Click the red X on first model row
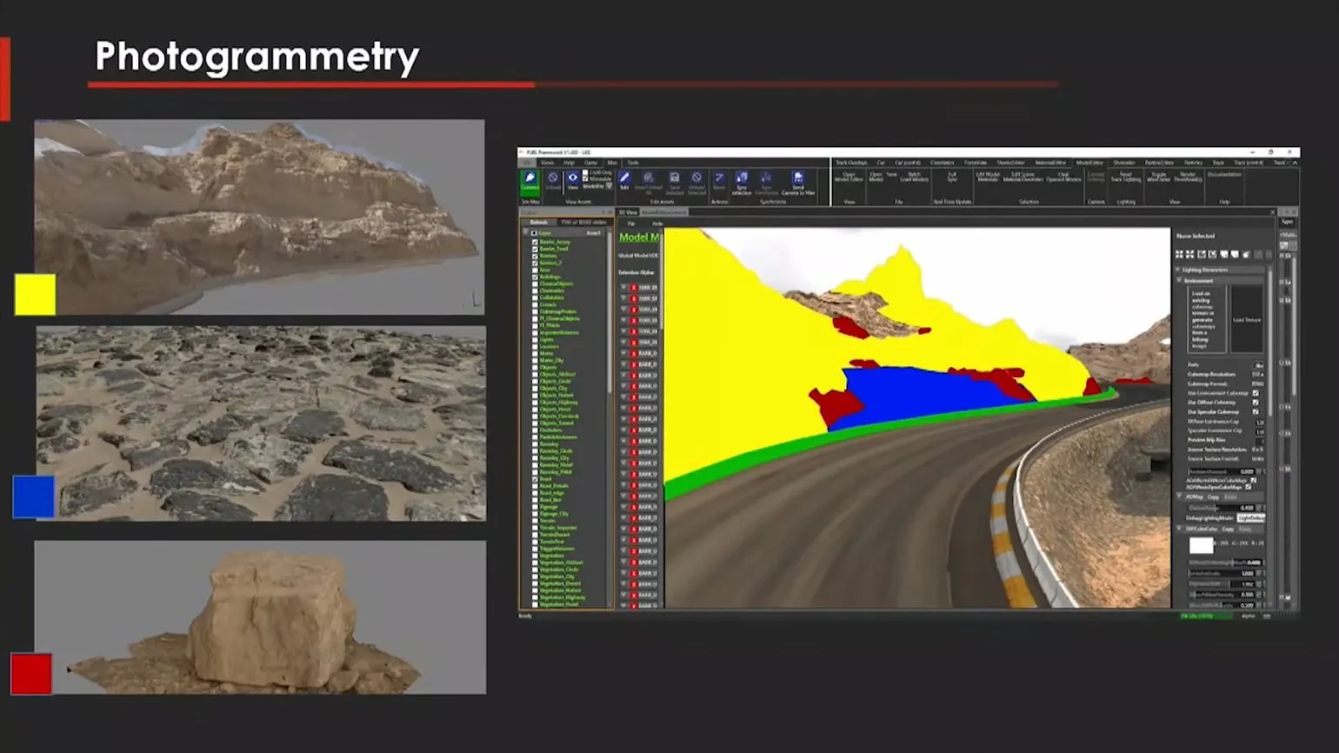 click(x=634, y=287)
